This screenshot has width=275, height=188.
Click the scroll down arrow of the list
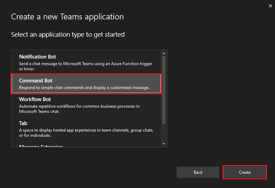click(164, 144)
